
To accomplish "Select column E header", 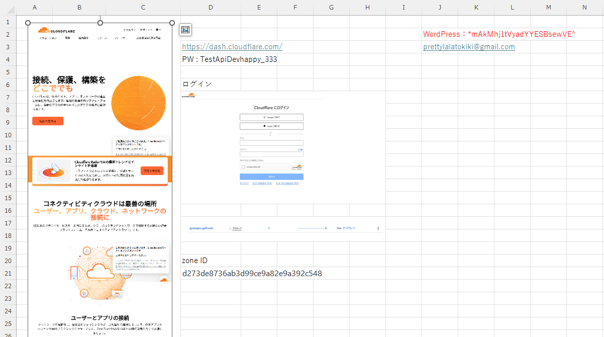I will tap(259, 8).
